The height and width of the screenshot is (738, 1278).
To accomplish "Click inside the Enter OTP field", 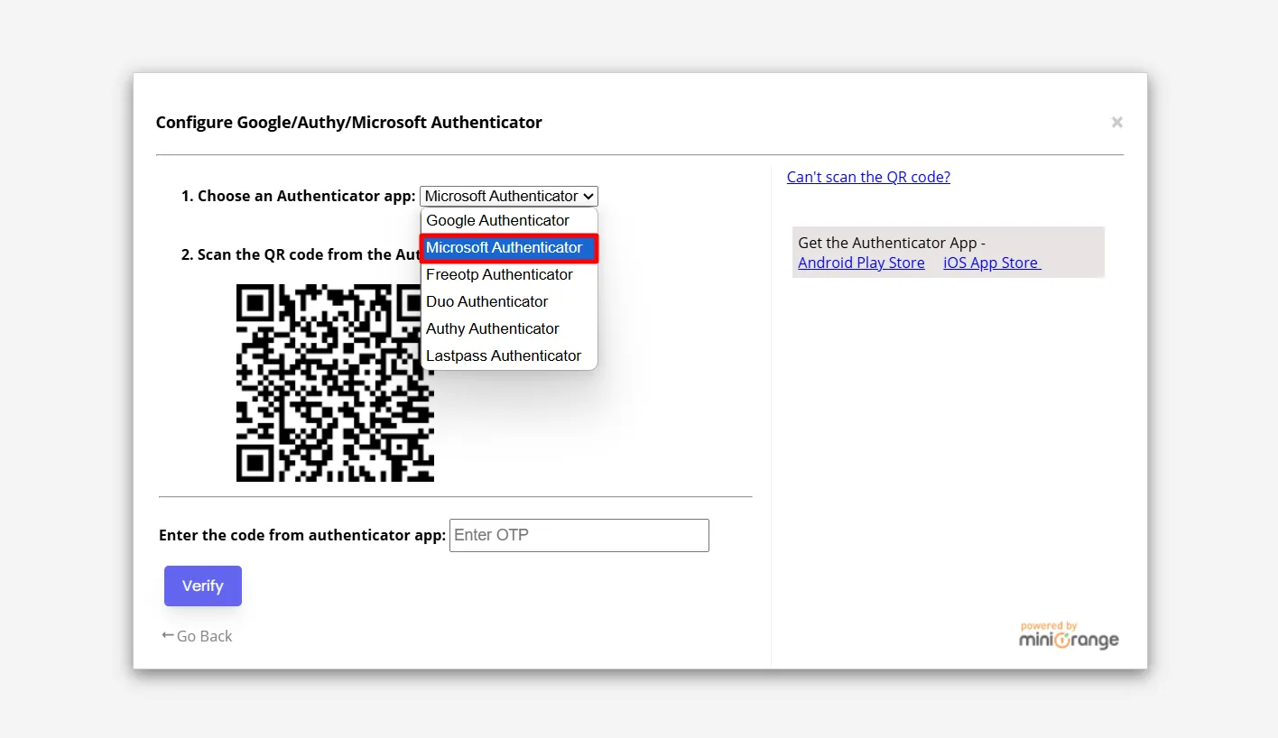I will 579,535.
